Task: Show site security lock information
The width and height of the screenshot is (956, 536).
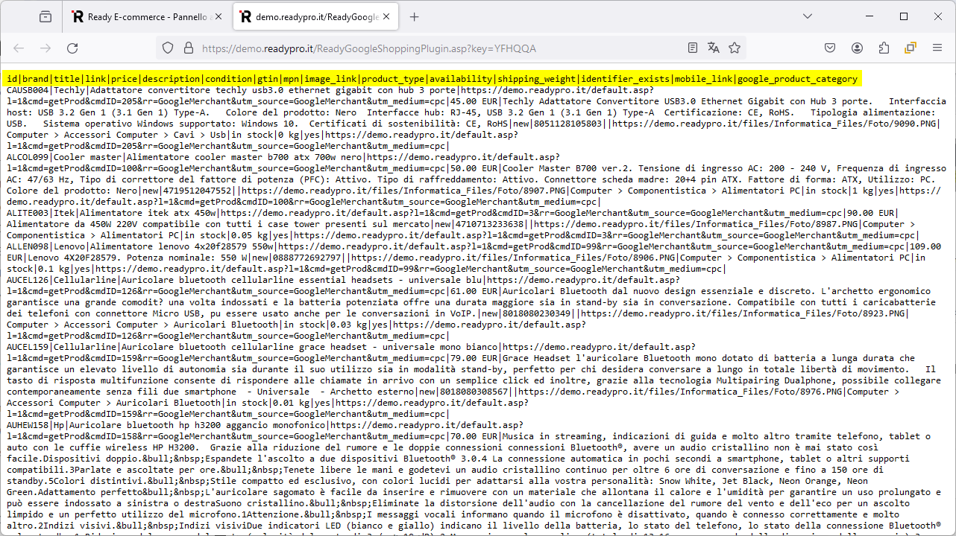Action: pyautogui.click(x=188, y=48)
